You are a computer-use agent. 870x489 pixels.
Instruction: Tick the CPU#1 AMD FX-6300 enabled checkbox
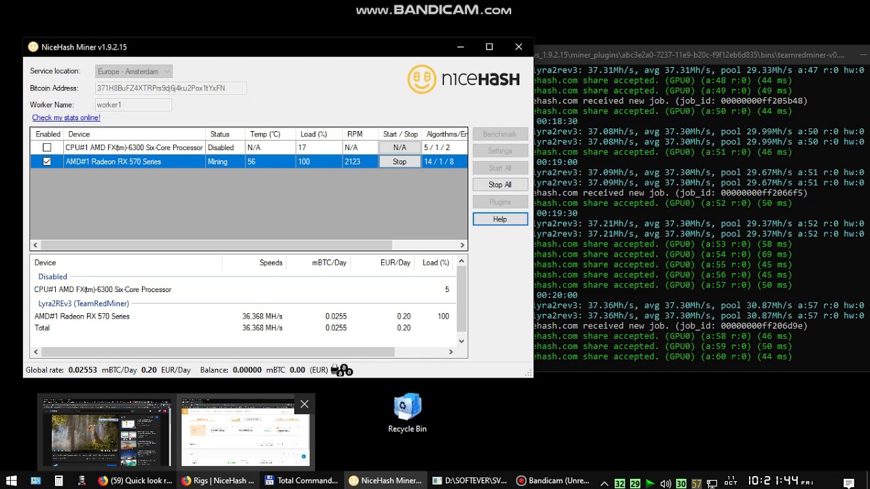pos(47,147)
